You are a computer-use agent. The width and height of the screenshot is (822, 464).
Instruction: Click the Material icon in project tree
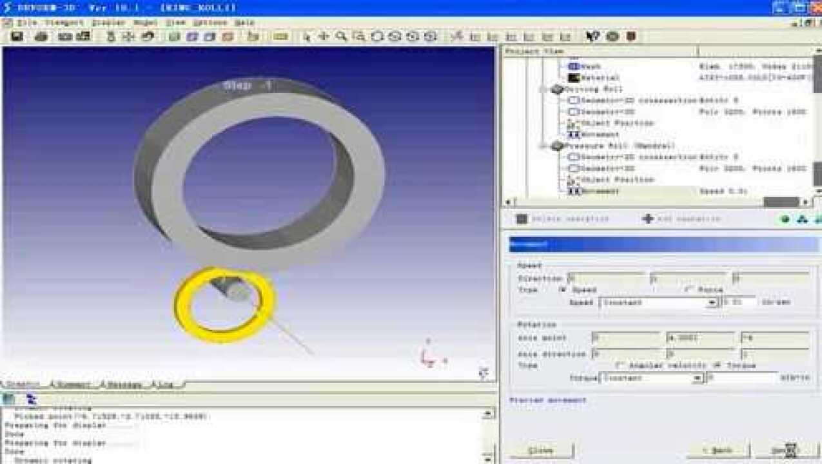(x=573, y=78)
